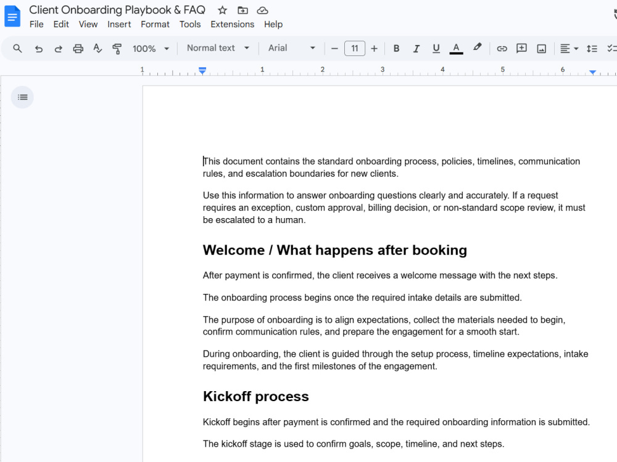Click the paragraph starting 'During onboarding'

(395, 360)
